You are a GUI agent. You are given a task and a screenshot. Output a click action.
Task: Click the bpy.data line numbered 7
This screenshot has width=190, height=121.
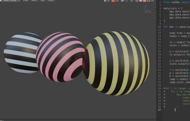click(x=180, y=18)
